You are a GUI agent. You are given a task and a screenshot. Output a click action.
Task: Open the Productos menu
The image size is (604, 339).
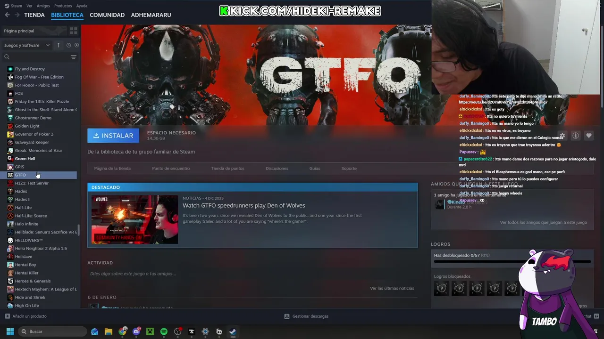pos(63,6)
